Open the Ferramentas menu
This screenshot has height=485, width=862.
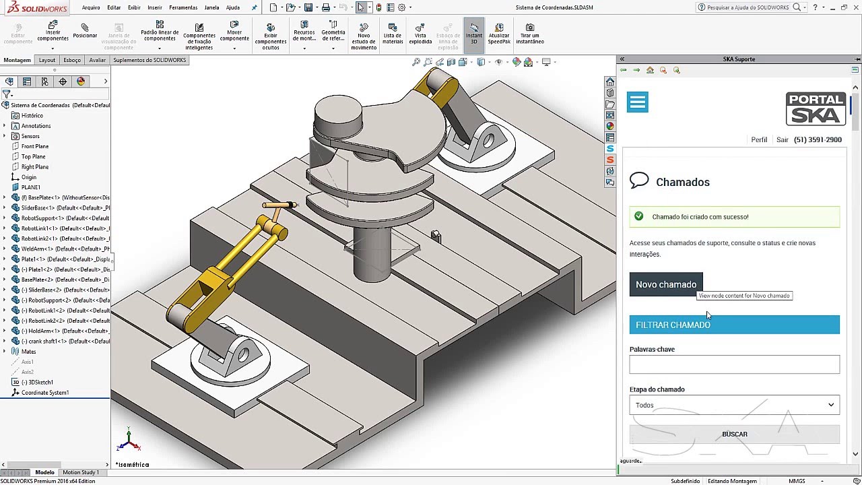183,7
